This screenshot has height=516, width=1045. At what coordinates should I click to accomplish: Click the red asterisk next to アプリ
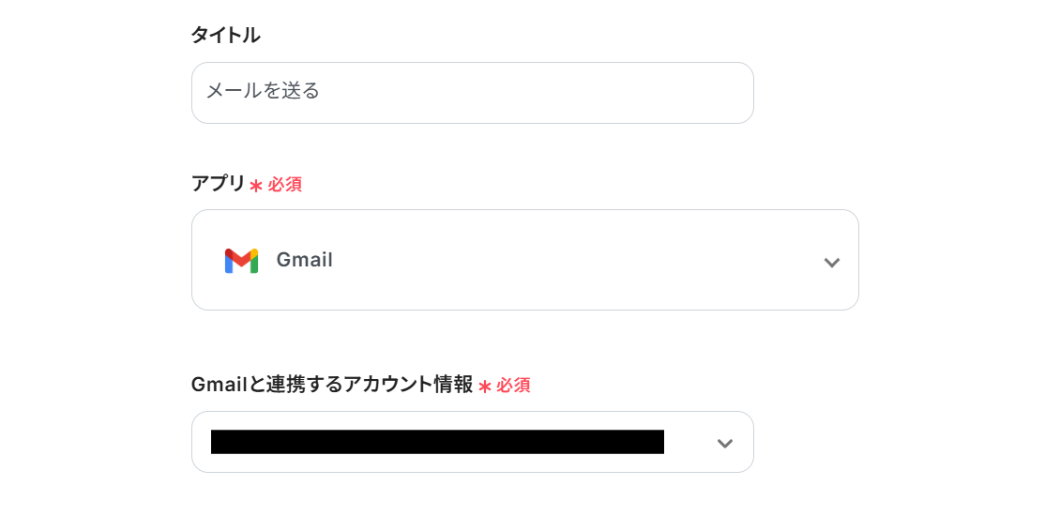pos(256,186)
